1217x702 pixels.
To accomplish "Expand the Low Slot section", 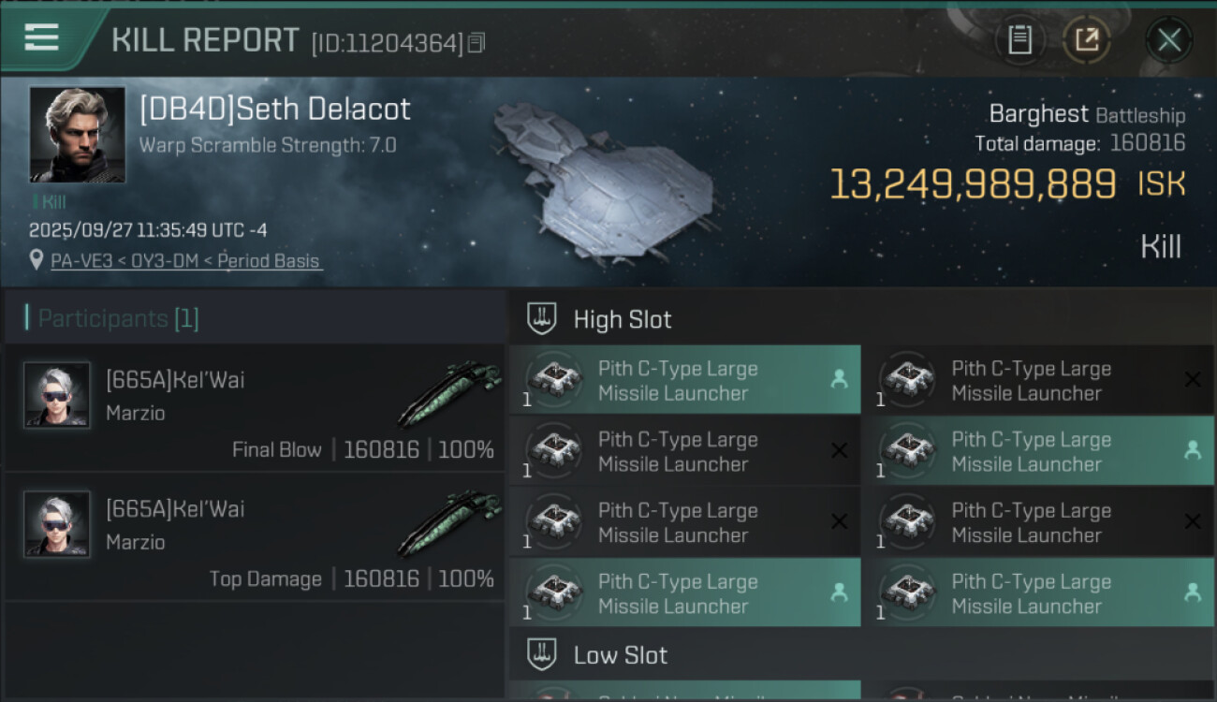I will coord(620,655).
